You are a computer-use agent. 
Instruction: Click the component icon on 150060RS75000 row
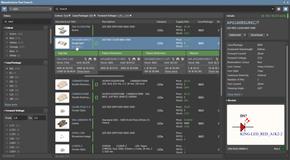[96, 84]
